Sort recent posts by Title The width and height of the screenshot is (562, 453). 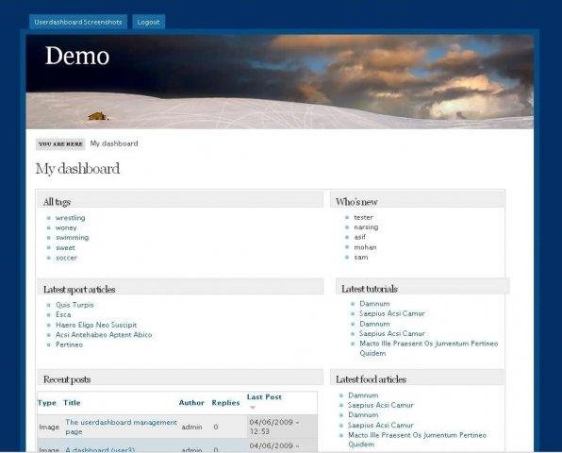[x=72, y=403]
